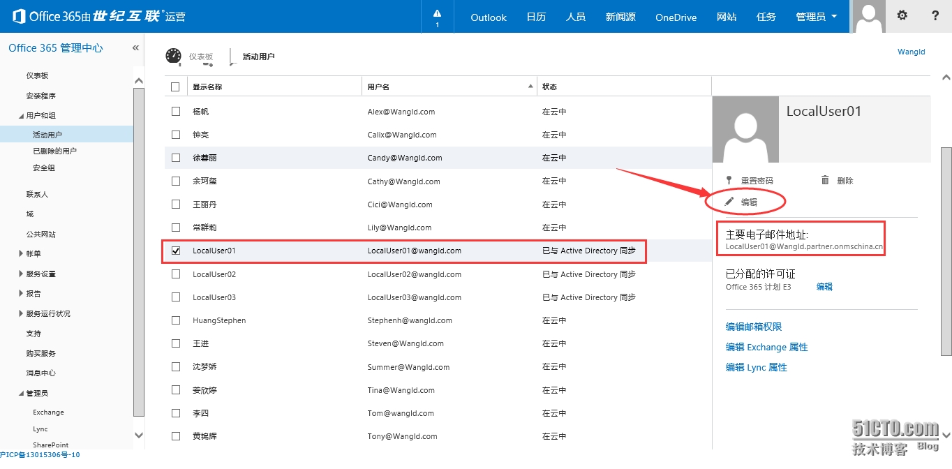Click the pencil edit icon for LocalUser01
This screenshot has width=952, height=469.
click(x=730, y=202)
